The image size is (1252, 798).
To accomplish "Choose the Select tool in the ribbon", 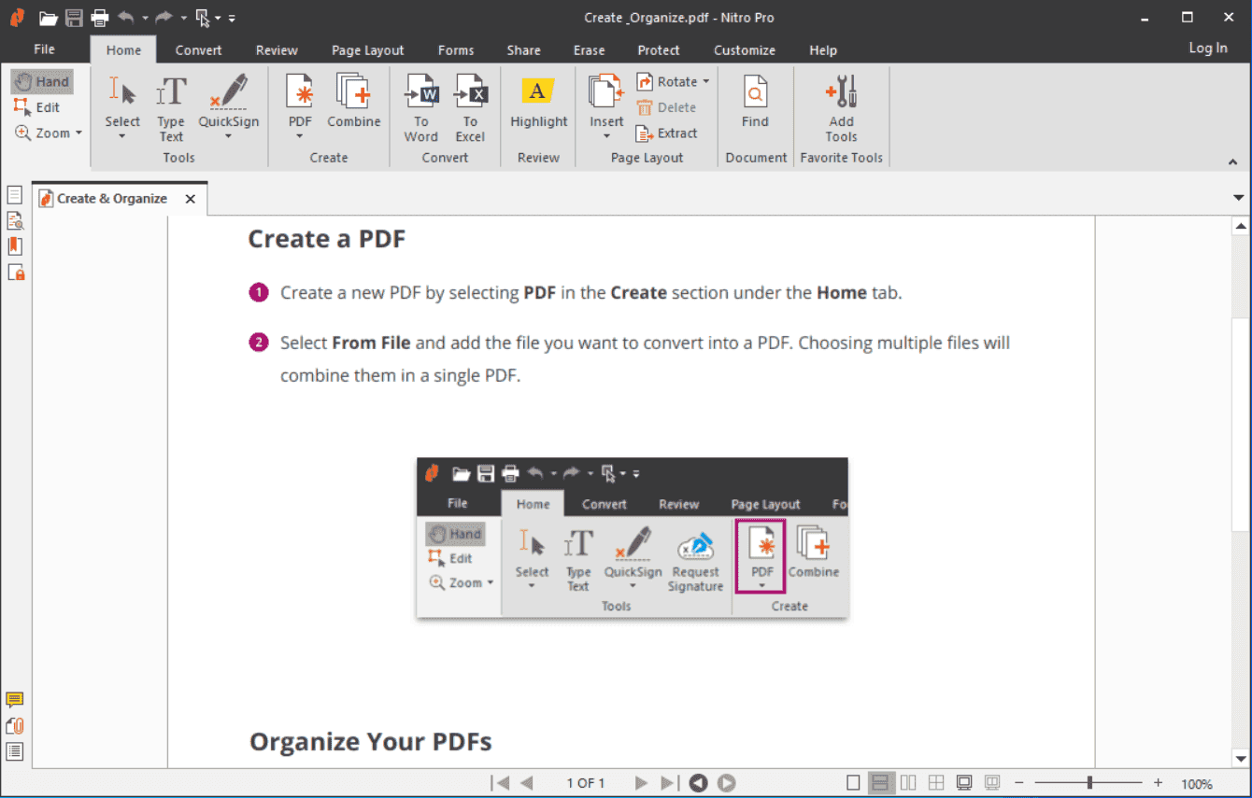I will (x=122, y=106).
